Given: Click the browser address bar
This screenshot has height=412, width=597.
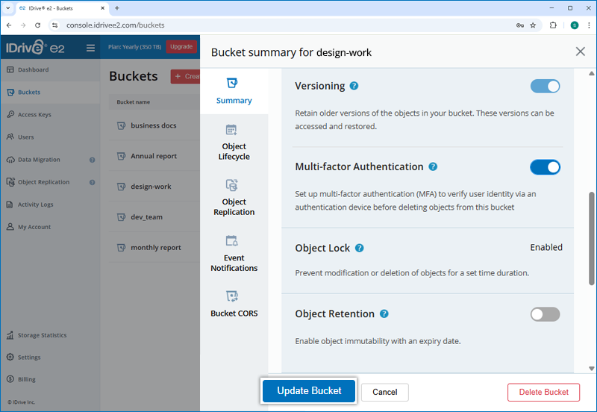Looking at the screenshot, I should (284, 25).
